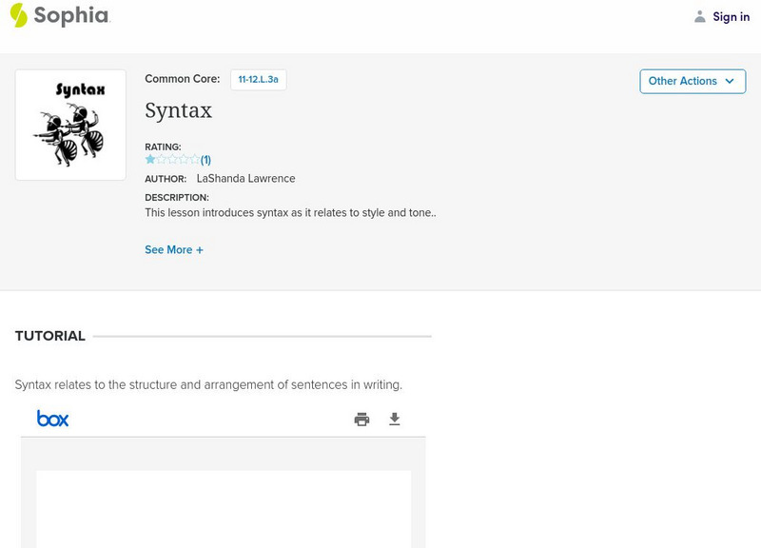The image size is (761, 548).
Task: Click the Sophia logo icon
Action: pos(19,16)
